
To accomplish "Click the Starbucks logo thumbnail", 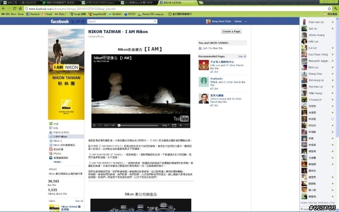I will click(203, 82).
